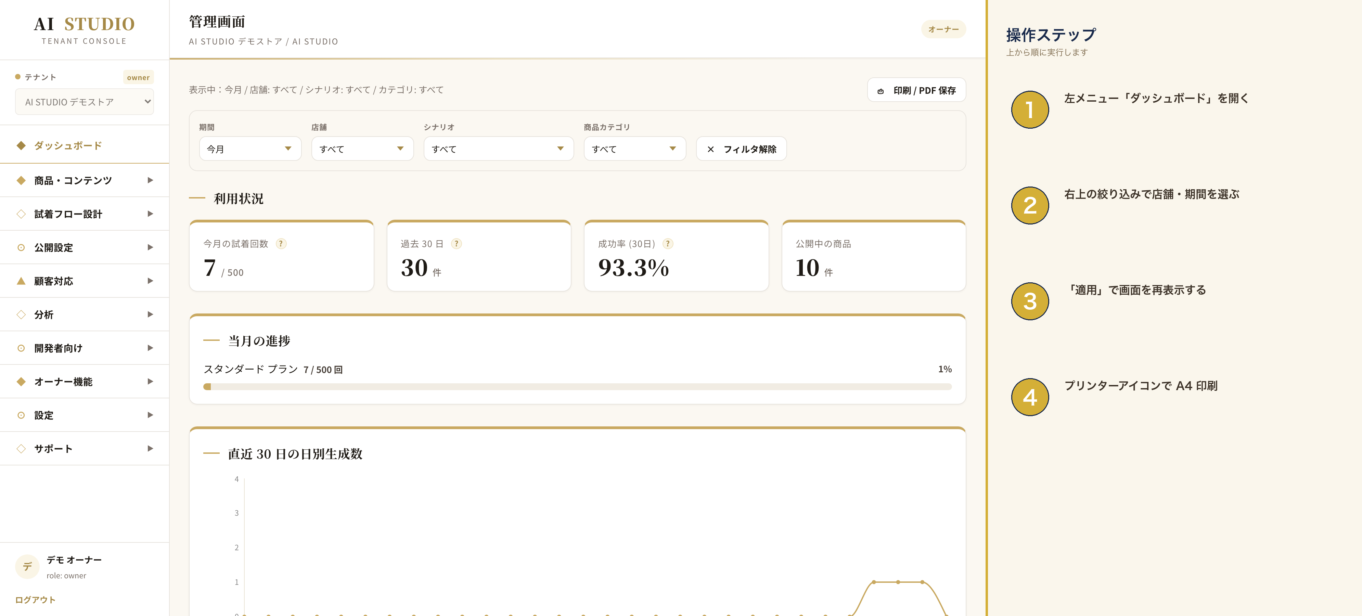Click the スタンダード プラン 7 / 500 回 label
The height and width of the screenshot is (616, 1362).
(x=273, y=370)
